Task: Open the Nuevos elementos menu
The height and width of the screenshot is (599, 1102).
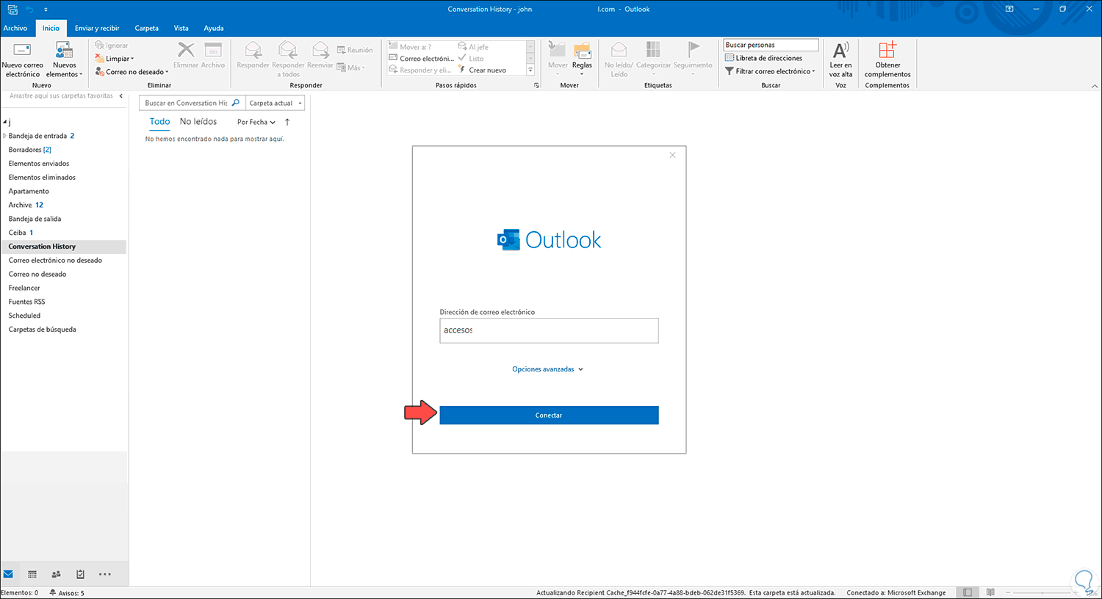Action: pyautogui.click(x=65, y=59)
